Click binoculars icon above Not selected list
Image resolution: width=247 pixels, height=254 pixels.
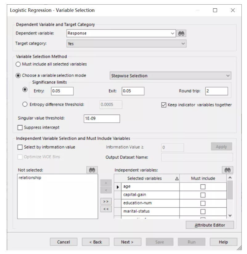pos(92,170)
